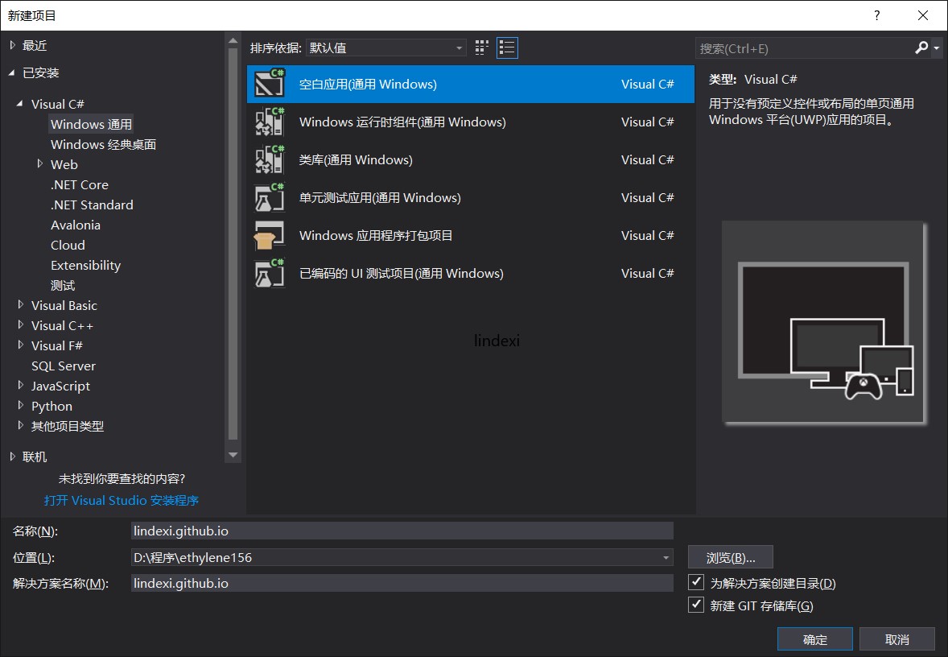Click the 确定 button
Image resolution: width=948 pixels, height=657 pixels.
coord(814,638)
